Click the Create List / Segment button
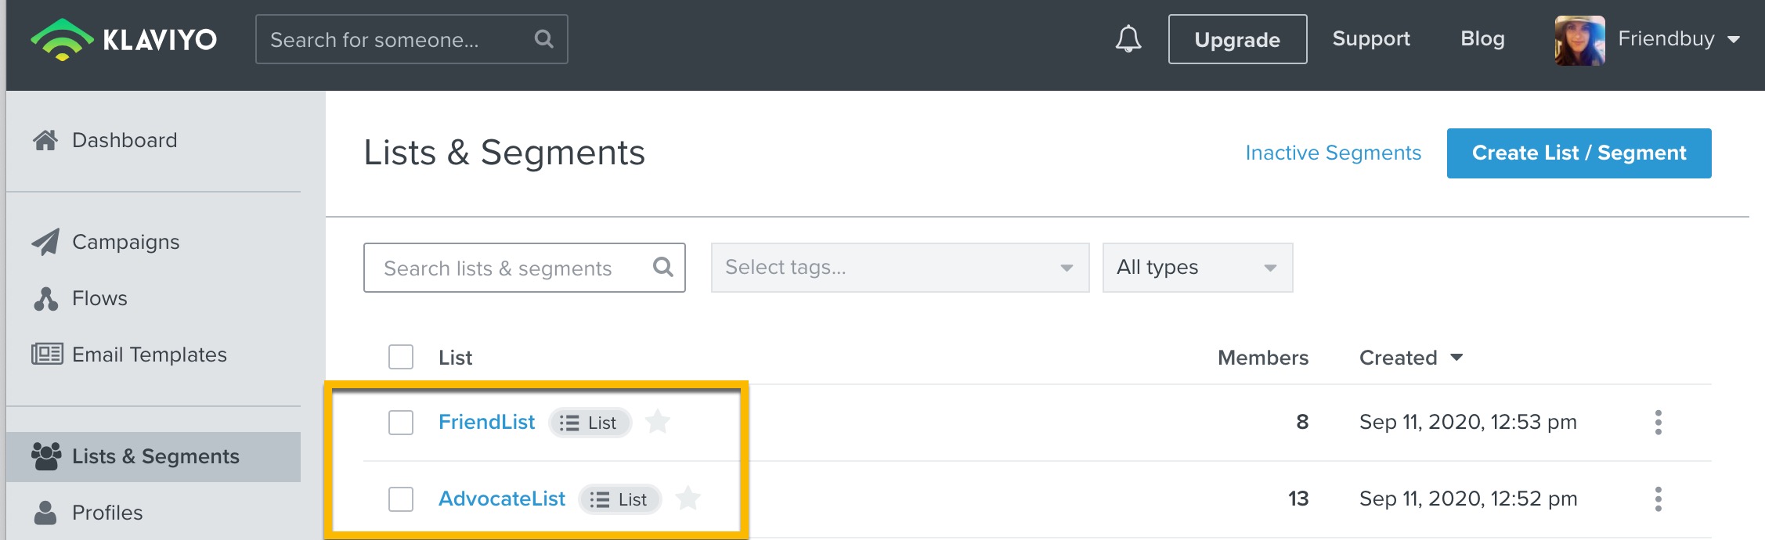 (1579, 153)
